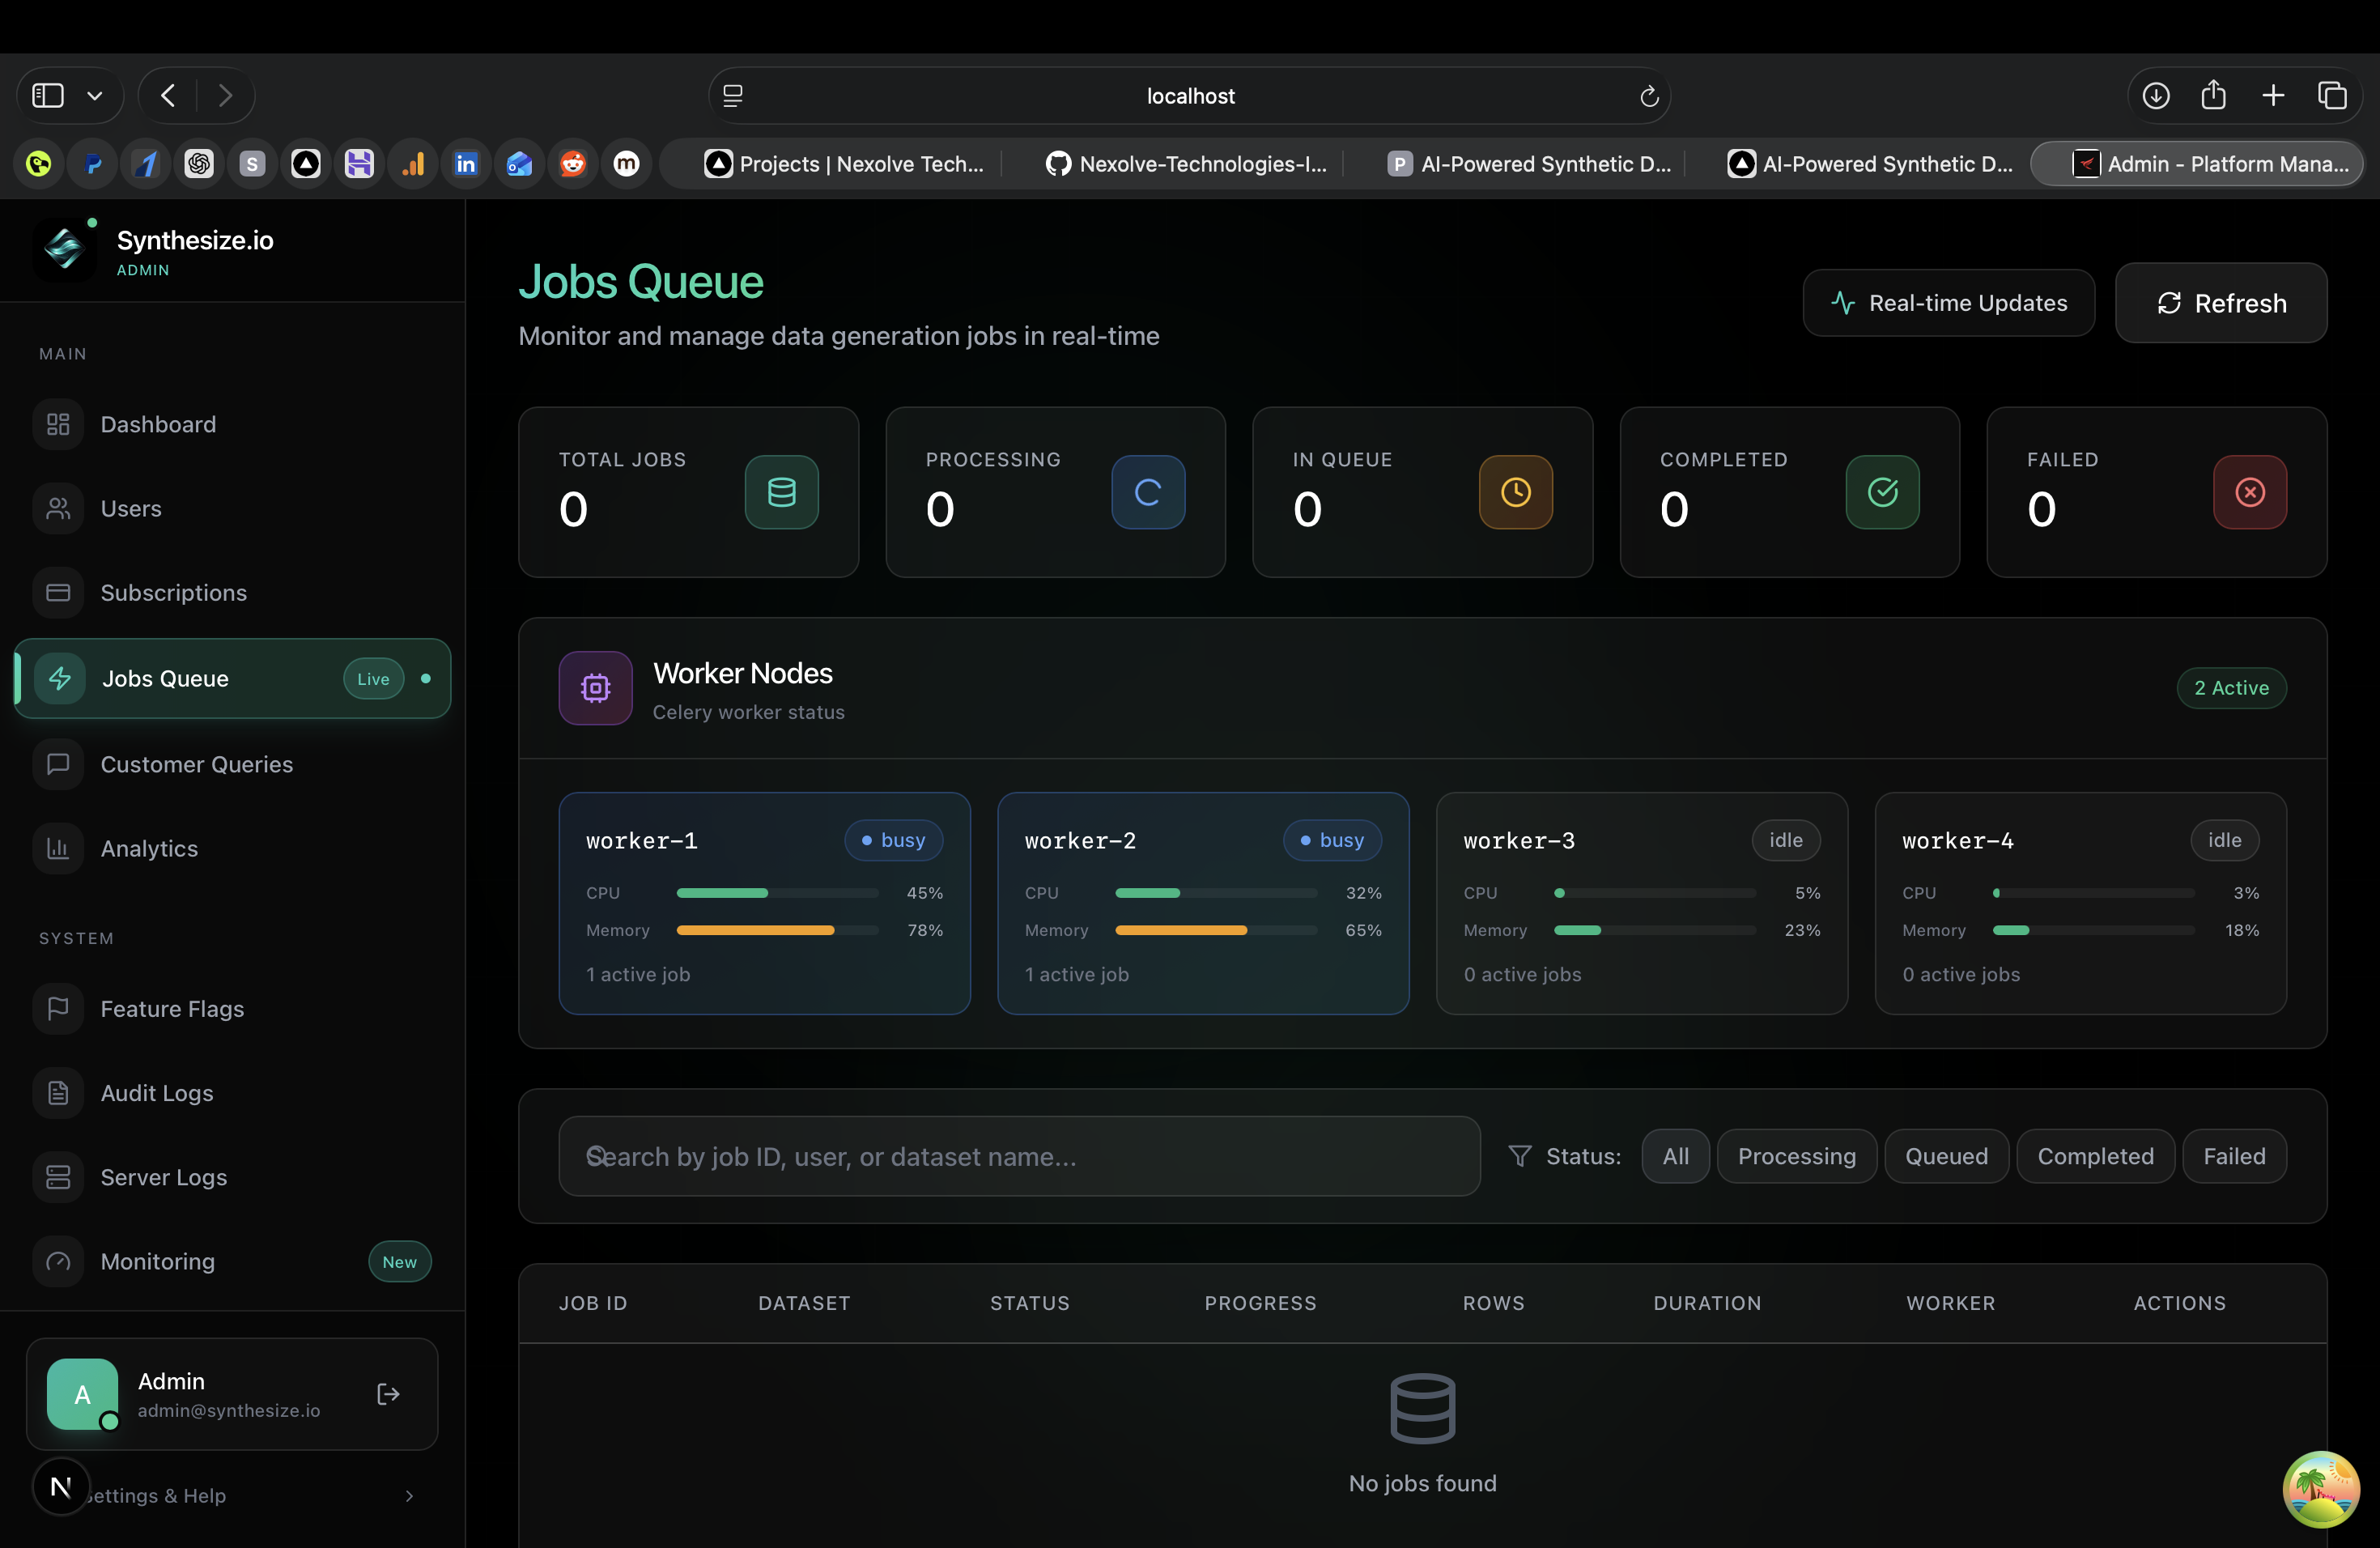Viewport: 2380px width, 1548px height.
Task: Click the Feature Flags flag icon
Action: coord(57,1008)
